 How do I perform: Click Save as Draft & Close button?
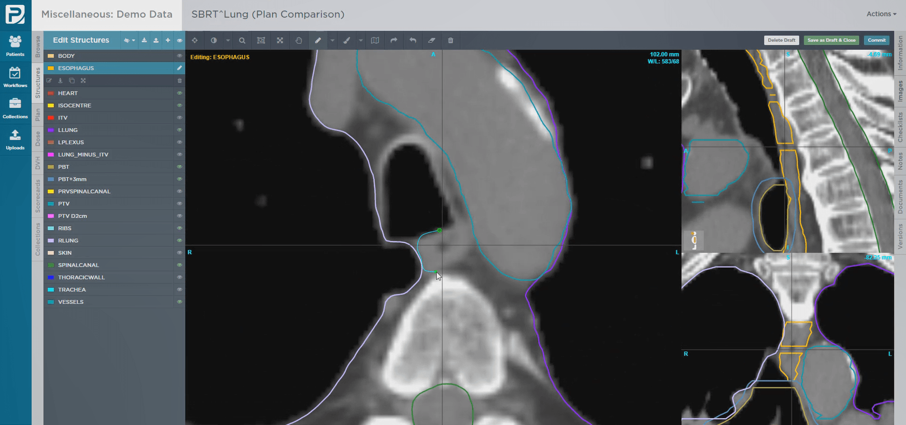[832, 40]
